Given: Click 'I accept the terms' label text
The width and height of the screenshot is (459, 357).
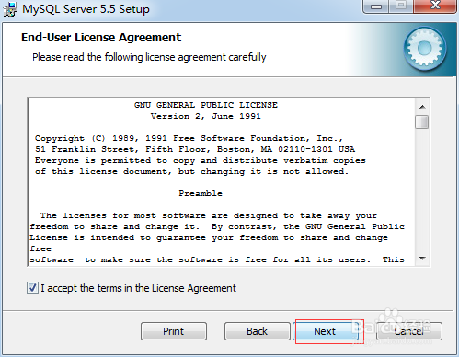Looking at the screenshot, I should tap(138, 288).
